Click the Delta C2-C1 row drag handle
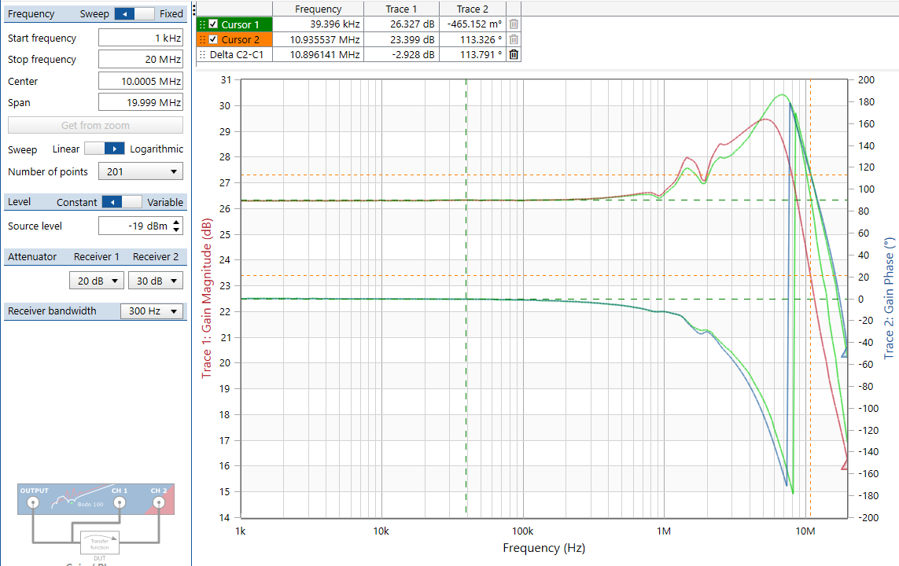899x566 pixels. pos(202,54)
